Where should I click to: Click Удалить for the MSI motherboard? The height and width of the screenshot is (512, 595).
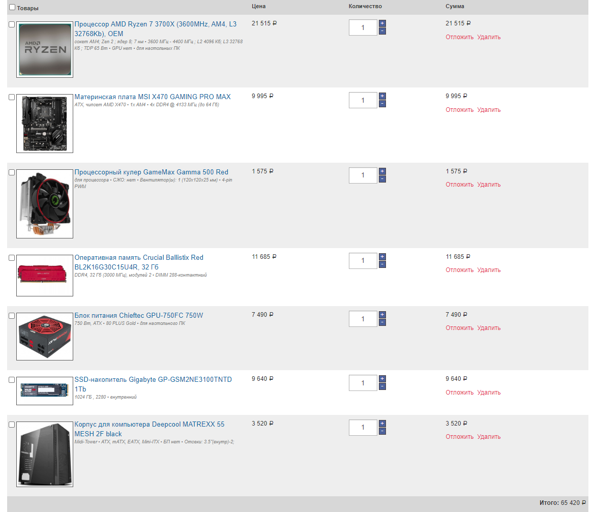[x=489, y=110]
